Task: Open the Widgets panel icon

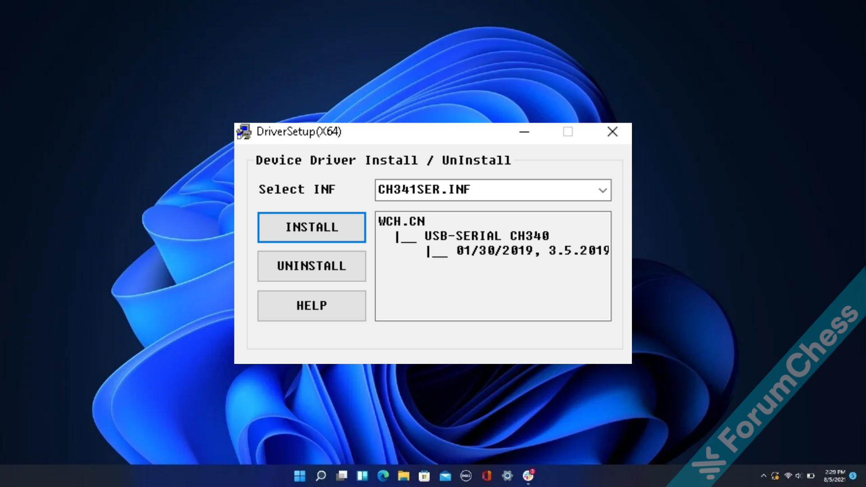Action: [x=362, y=476]
